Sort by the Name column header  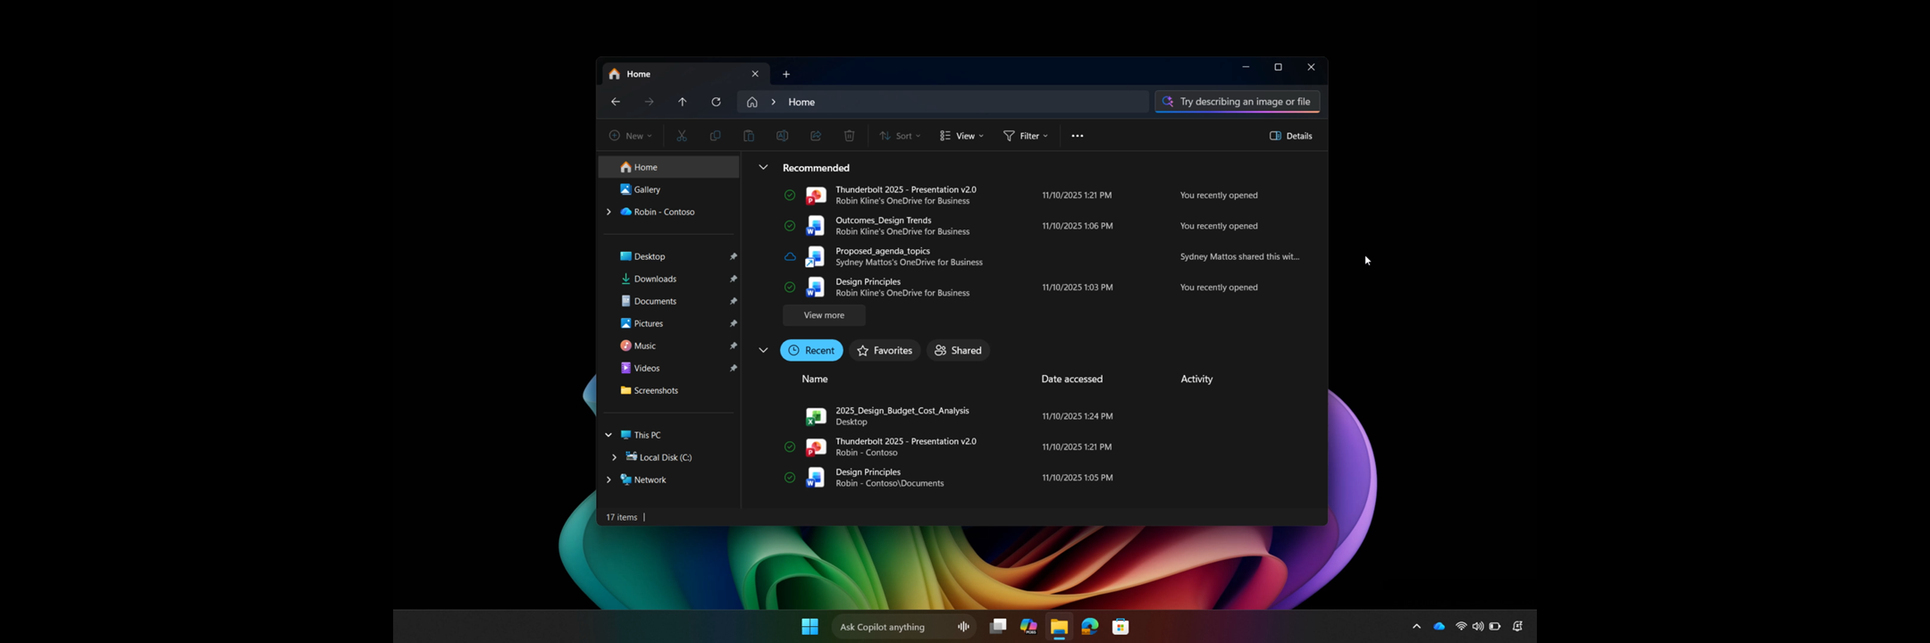click(815, 379)
